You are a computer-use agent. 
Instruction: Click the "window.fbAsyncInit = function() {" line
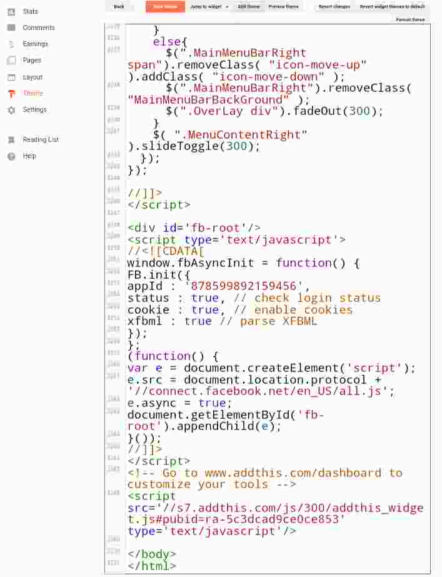pos(243,263)
